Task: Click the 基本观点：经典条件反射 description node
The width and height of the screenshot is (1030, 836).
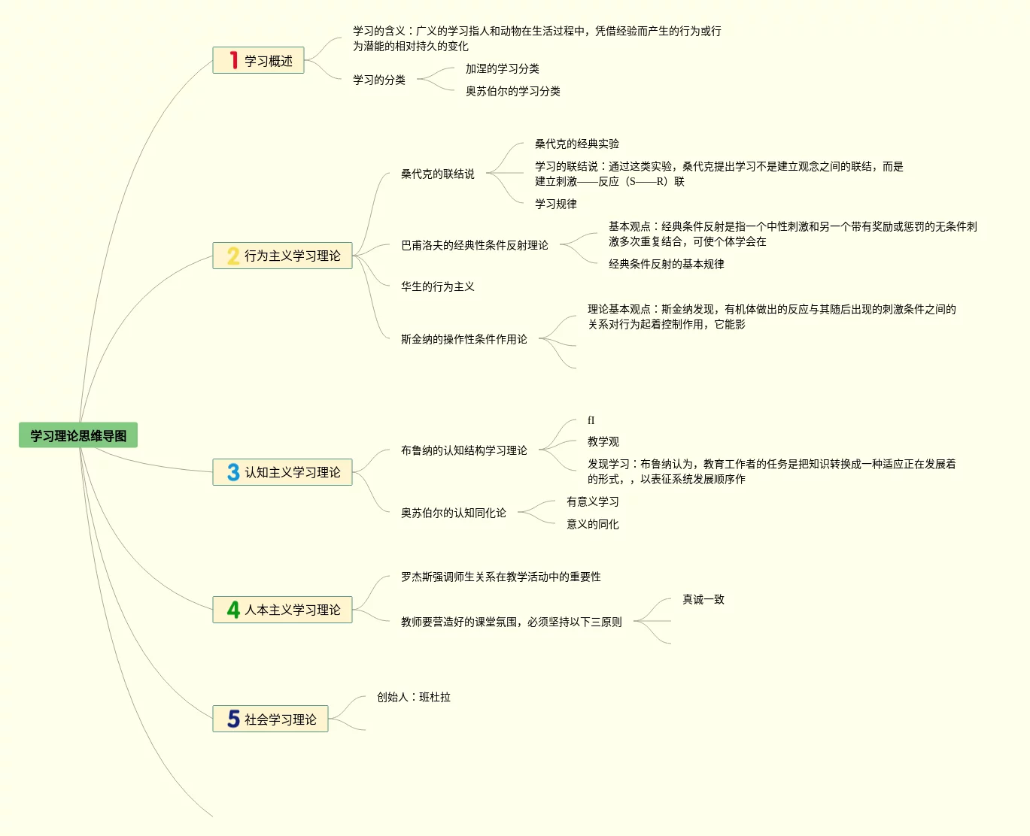Action: click(x=792, y=234)
